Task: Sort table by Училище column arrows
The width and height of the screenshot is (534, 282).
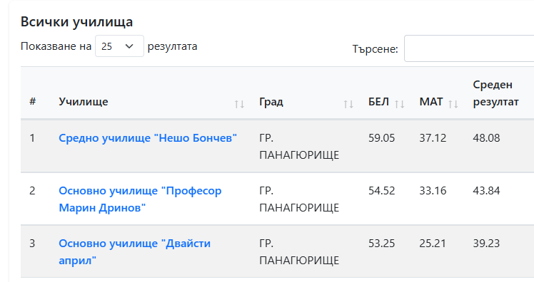Action: [239, 104]
